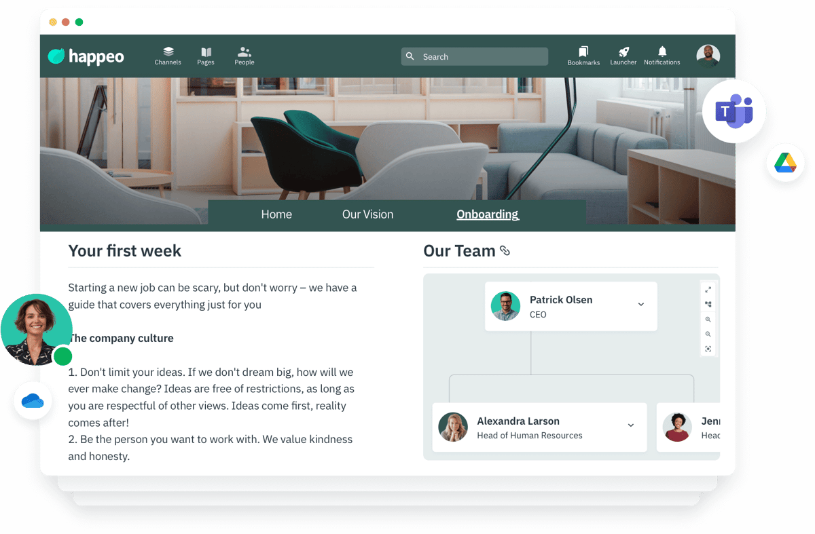
Task: Switch to the Our Vision tab
Action: (x=367, y=214)
